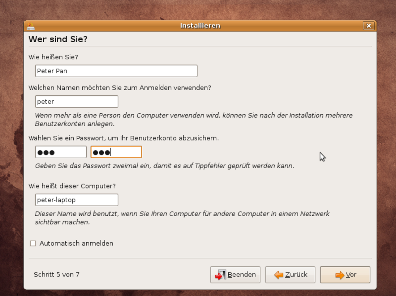Click the orange forward arrow on Vor
396x296 pixels.
pyautogui.click(x=340, y=275)
